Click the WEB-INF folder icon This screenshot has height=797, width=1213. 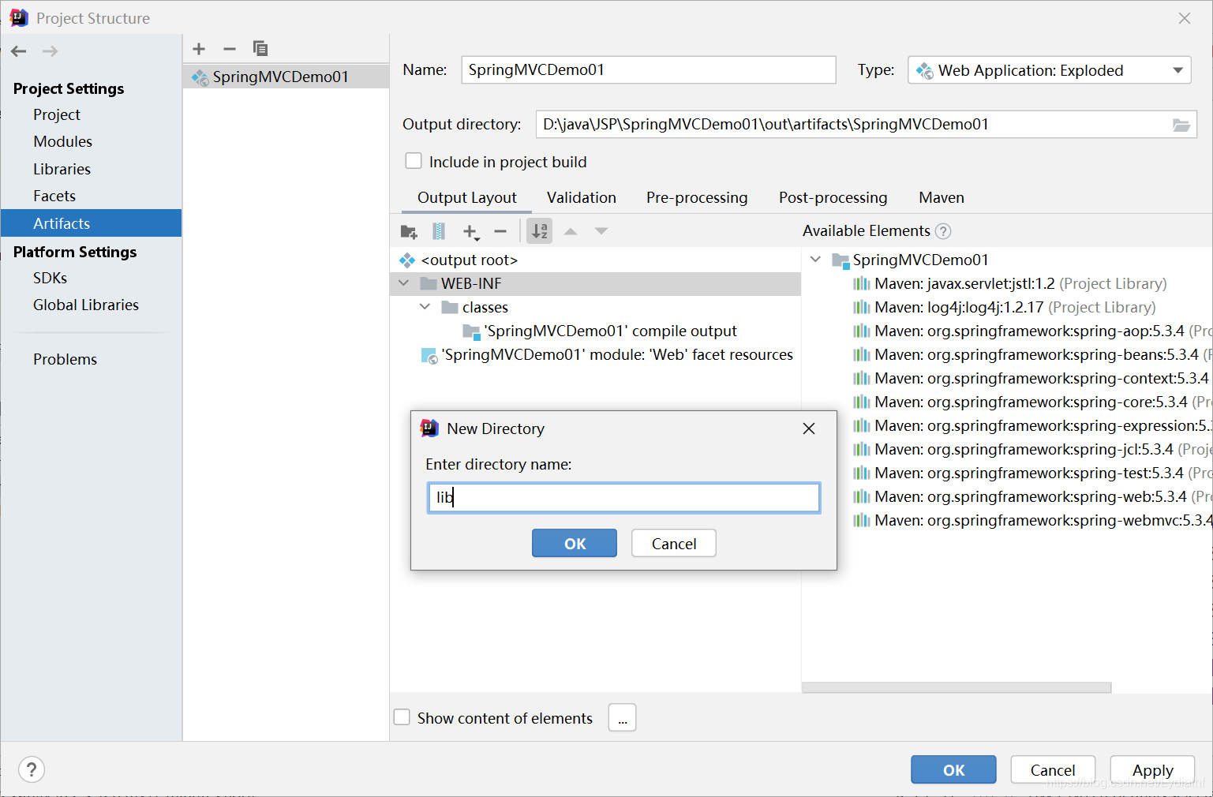[429, 284]
